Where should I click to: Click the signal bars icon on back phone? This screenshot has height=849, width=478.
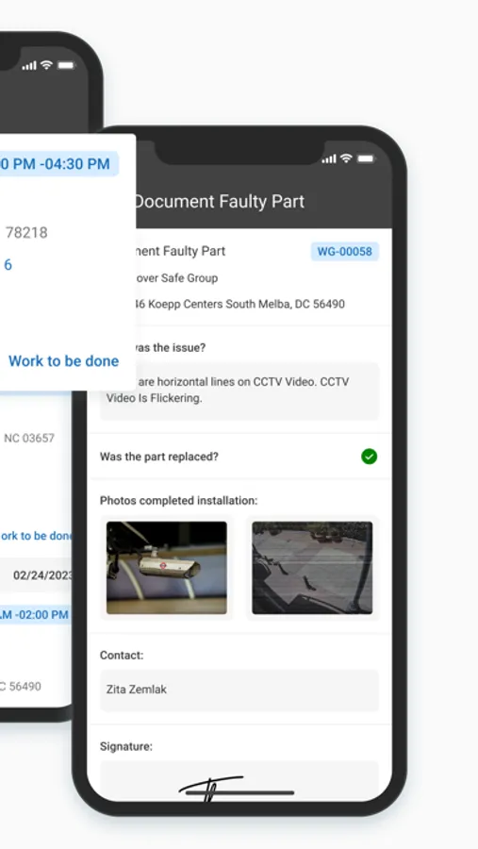pos(29,65)
